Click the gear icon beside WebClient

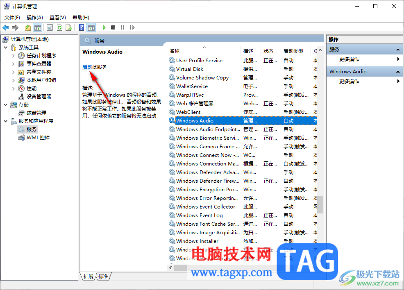click(172, 112)
